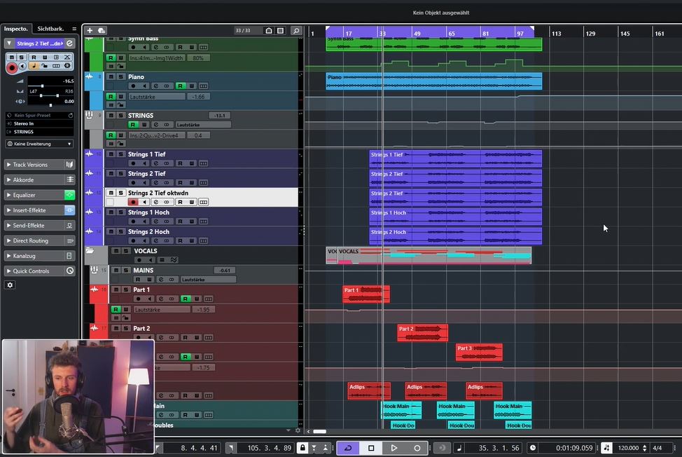This screenshot has height=457, width=682.
Task: Open Inspector settings gear icon
Action: (10, 285)
